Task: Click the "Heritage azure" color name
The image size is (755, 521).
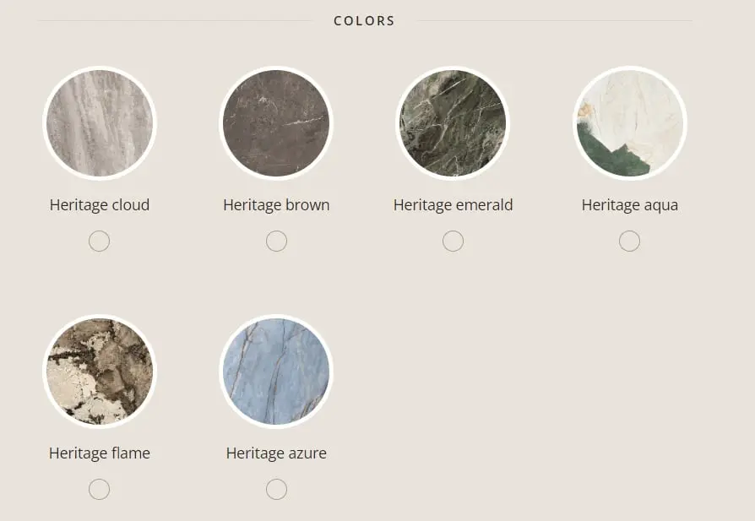Action: click(x=276, y=453)
